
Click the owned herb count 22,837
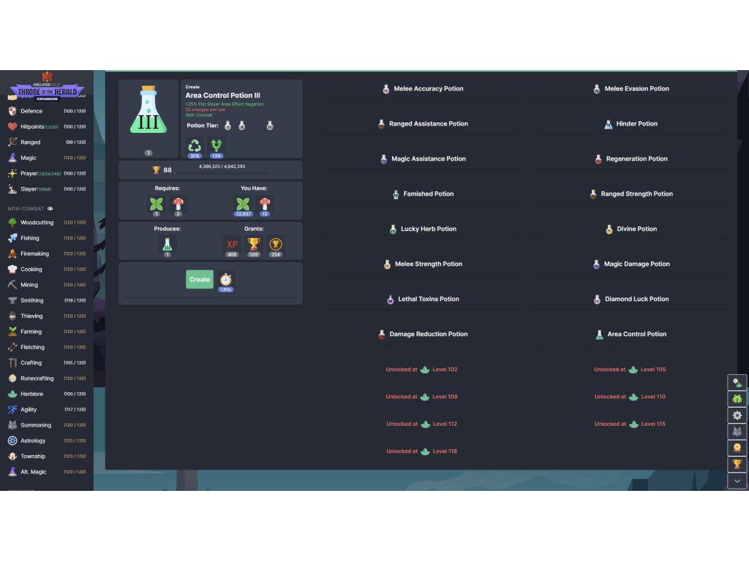coord(243,214)
